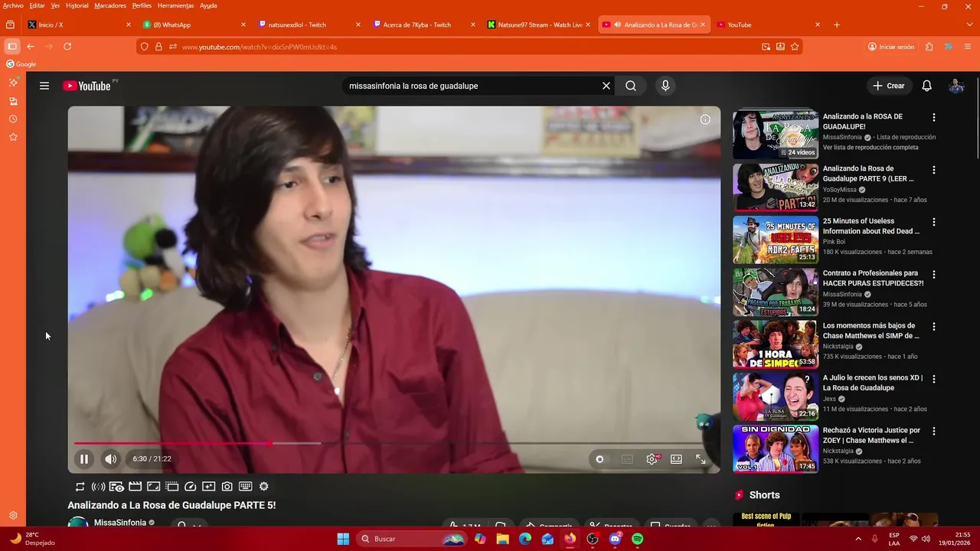Viewport: 980px width, 551px height.
Task: Click the Crear button
Action: (889, 86)
